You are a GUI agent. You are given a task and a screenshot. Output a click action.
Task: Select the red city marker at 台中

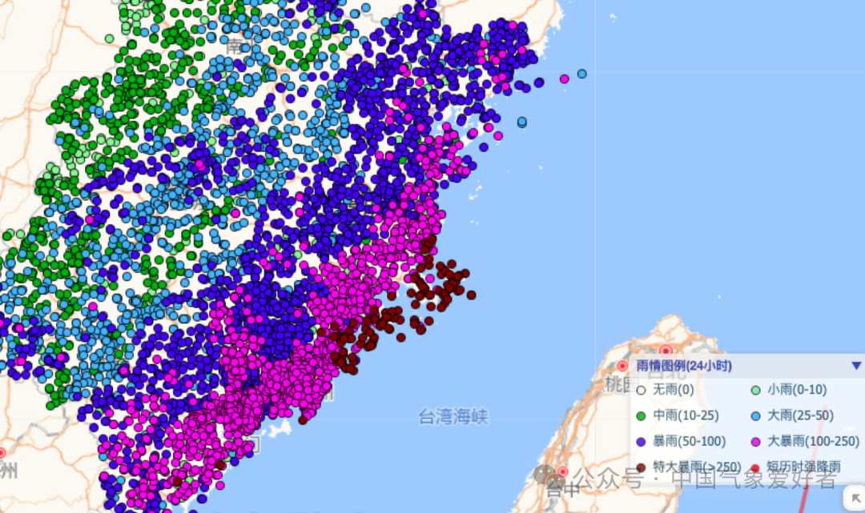pyautogui.click(x=562, y=472)
